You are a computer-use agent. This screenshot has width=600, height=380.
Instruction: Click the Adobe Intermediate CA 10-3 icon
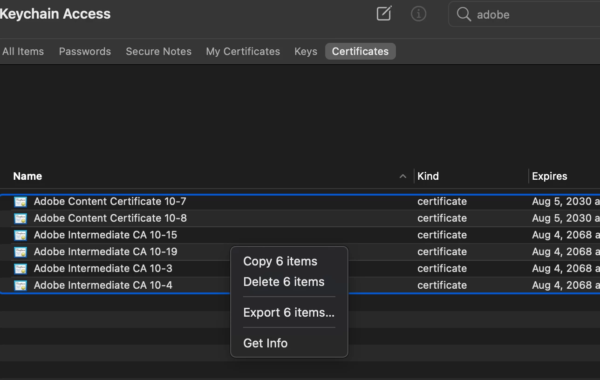[x=20, y=269]
